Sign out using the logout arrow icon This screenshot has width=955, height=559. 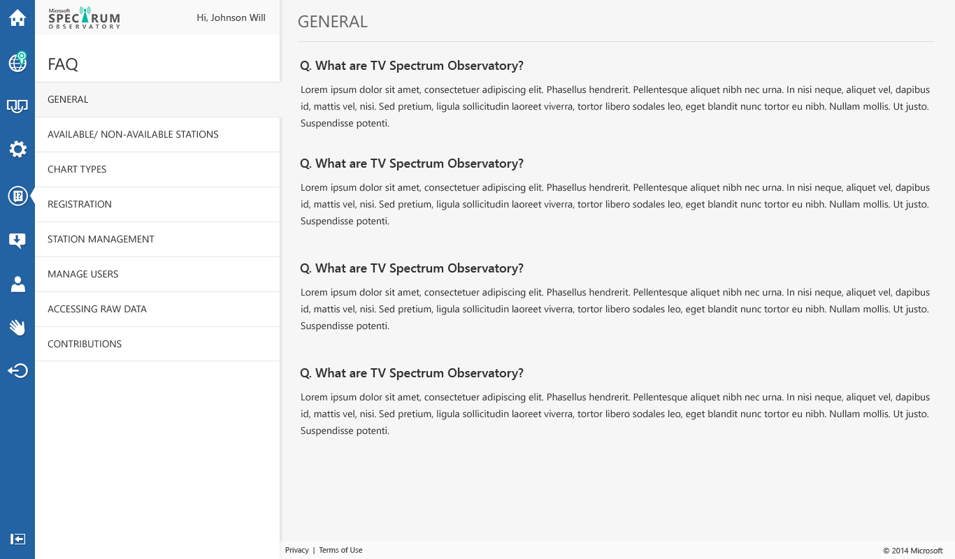pyautogui.click(x=17, y=370)
